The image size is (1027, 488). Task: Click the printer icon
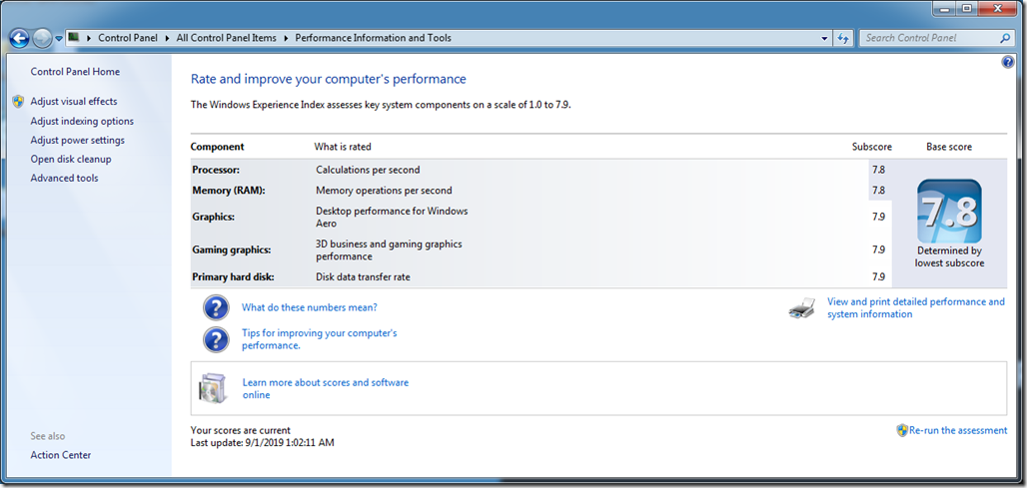[x=802, y=307]
